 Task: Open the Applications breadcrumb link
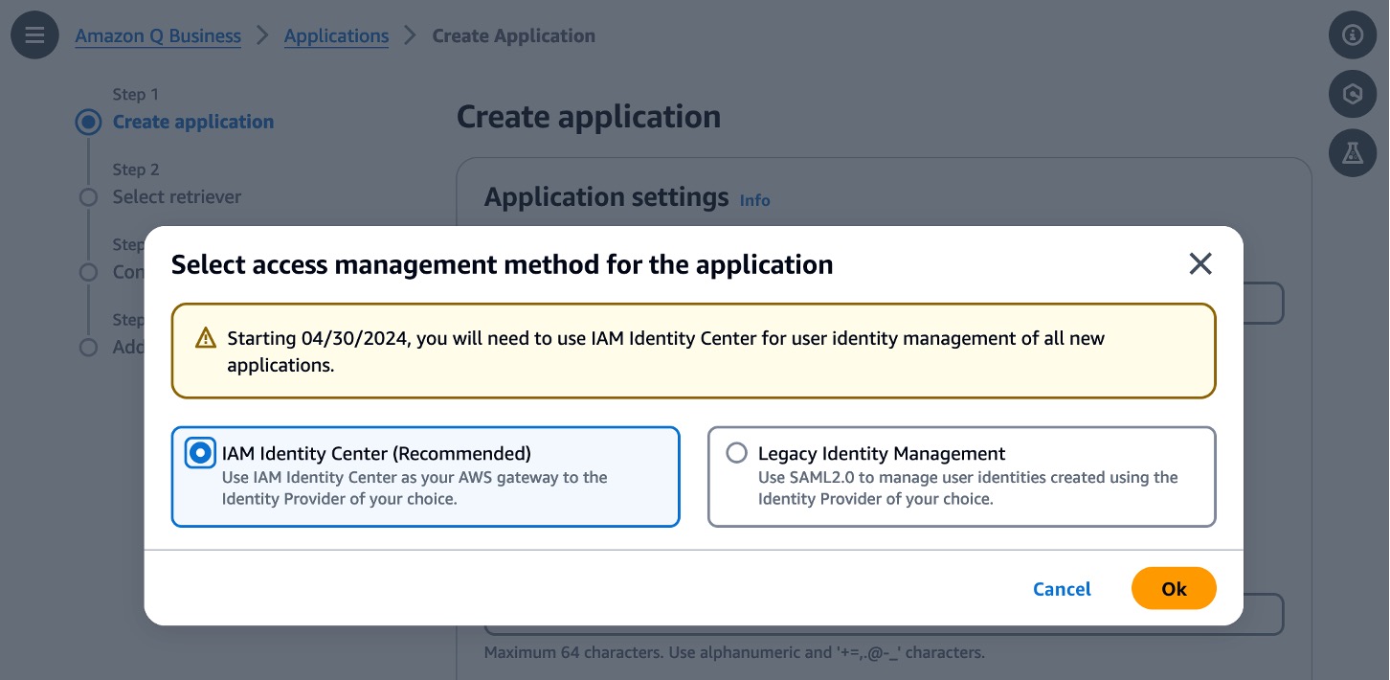click(x=336, y=36)
